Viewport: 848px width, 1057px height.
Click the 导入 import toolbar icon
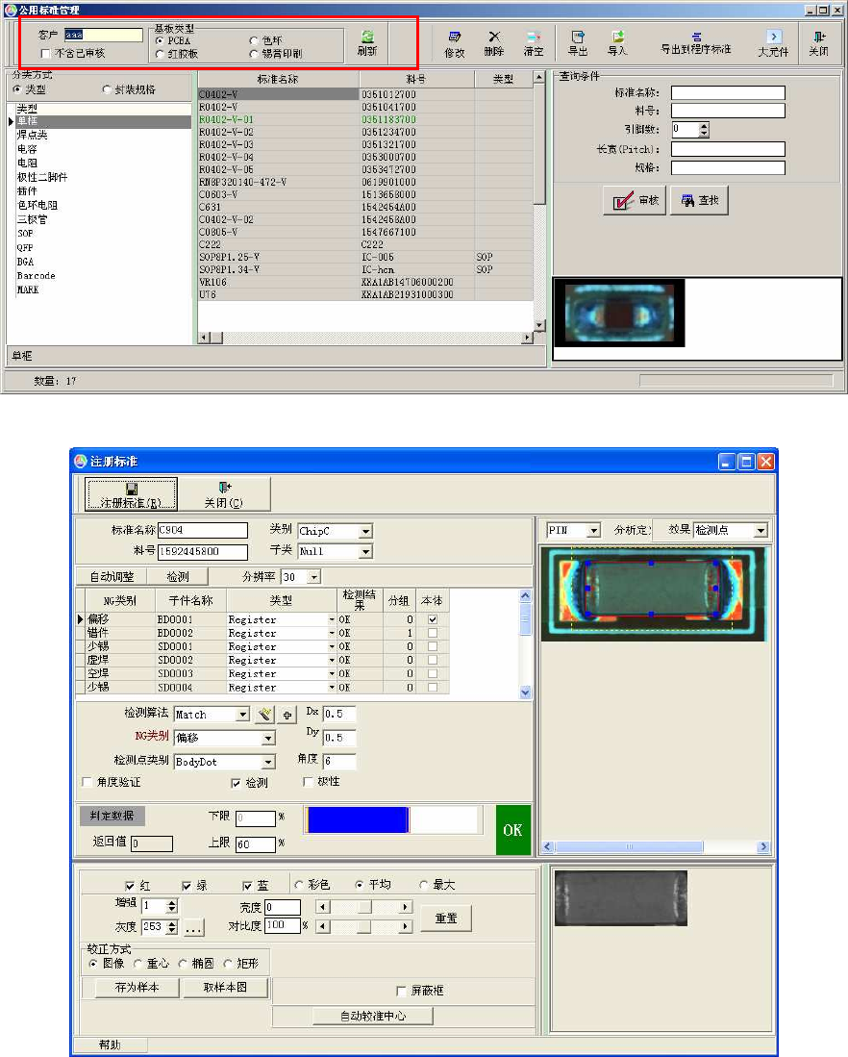point(617,36)
